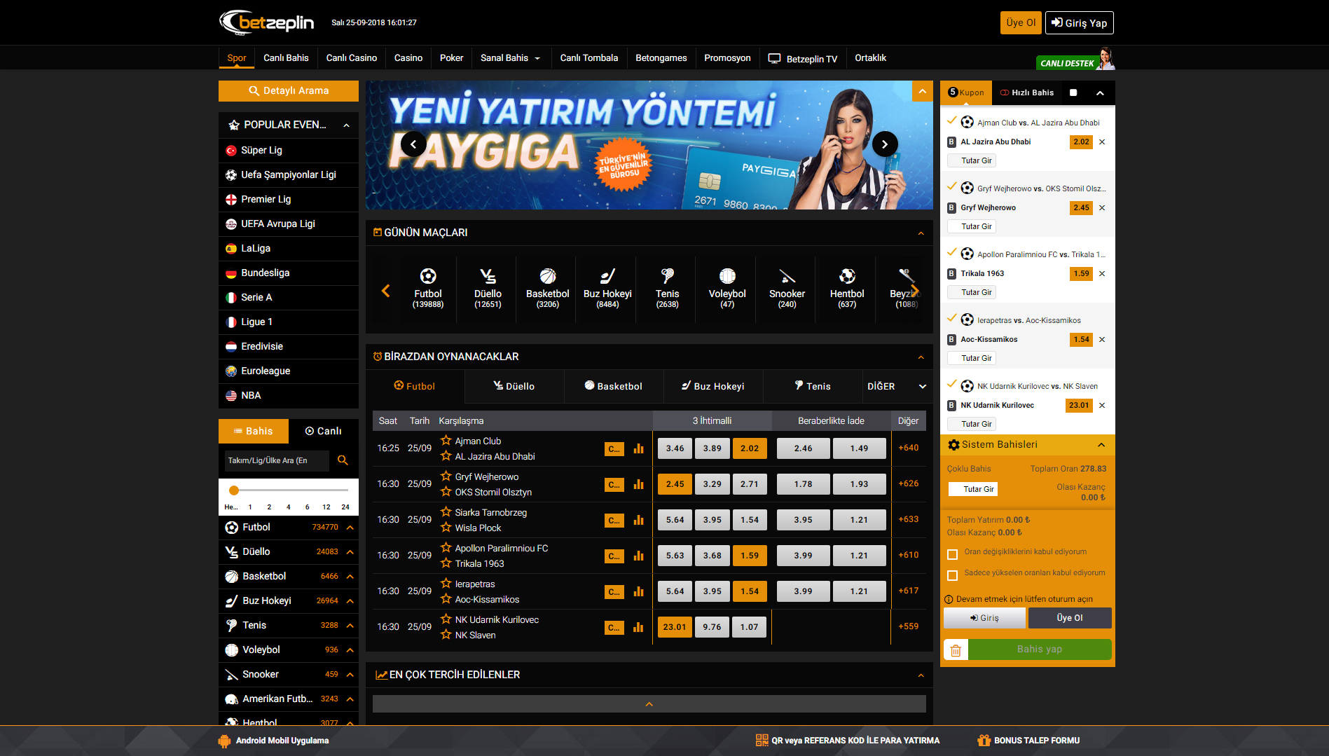Click the trash icon to clear coupon
The width and height of the screenshot is (1329, 756).
click(x=956, y=650)
